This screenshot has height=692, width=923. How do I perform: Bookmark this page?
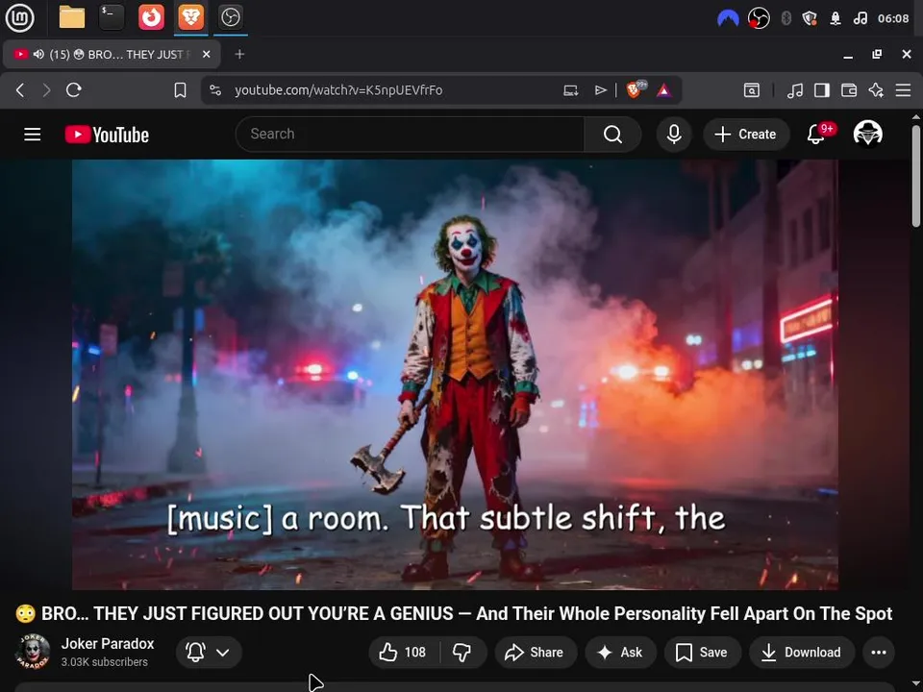pyautogui.click(x=180, y=90)
